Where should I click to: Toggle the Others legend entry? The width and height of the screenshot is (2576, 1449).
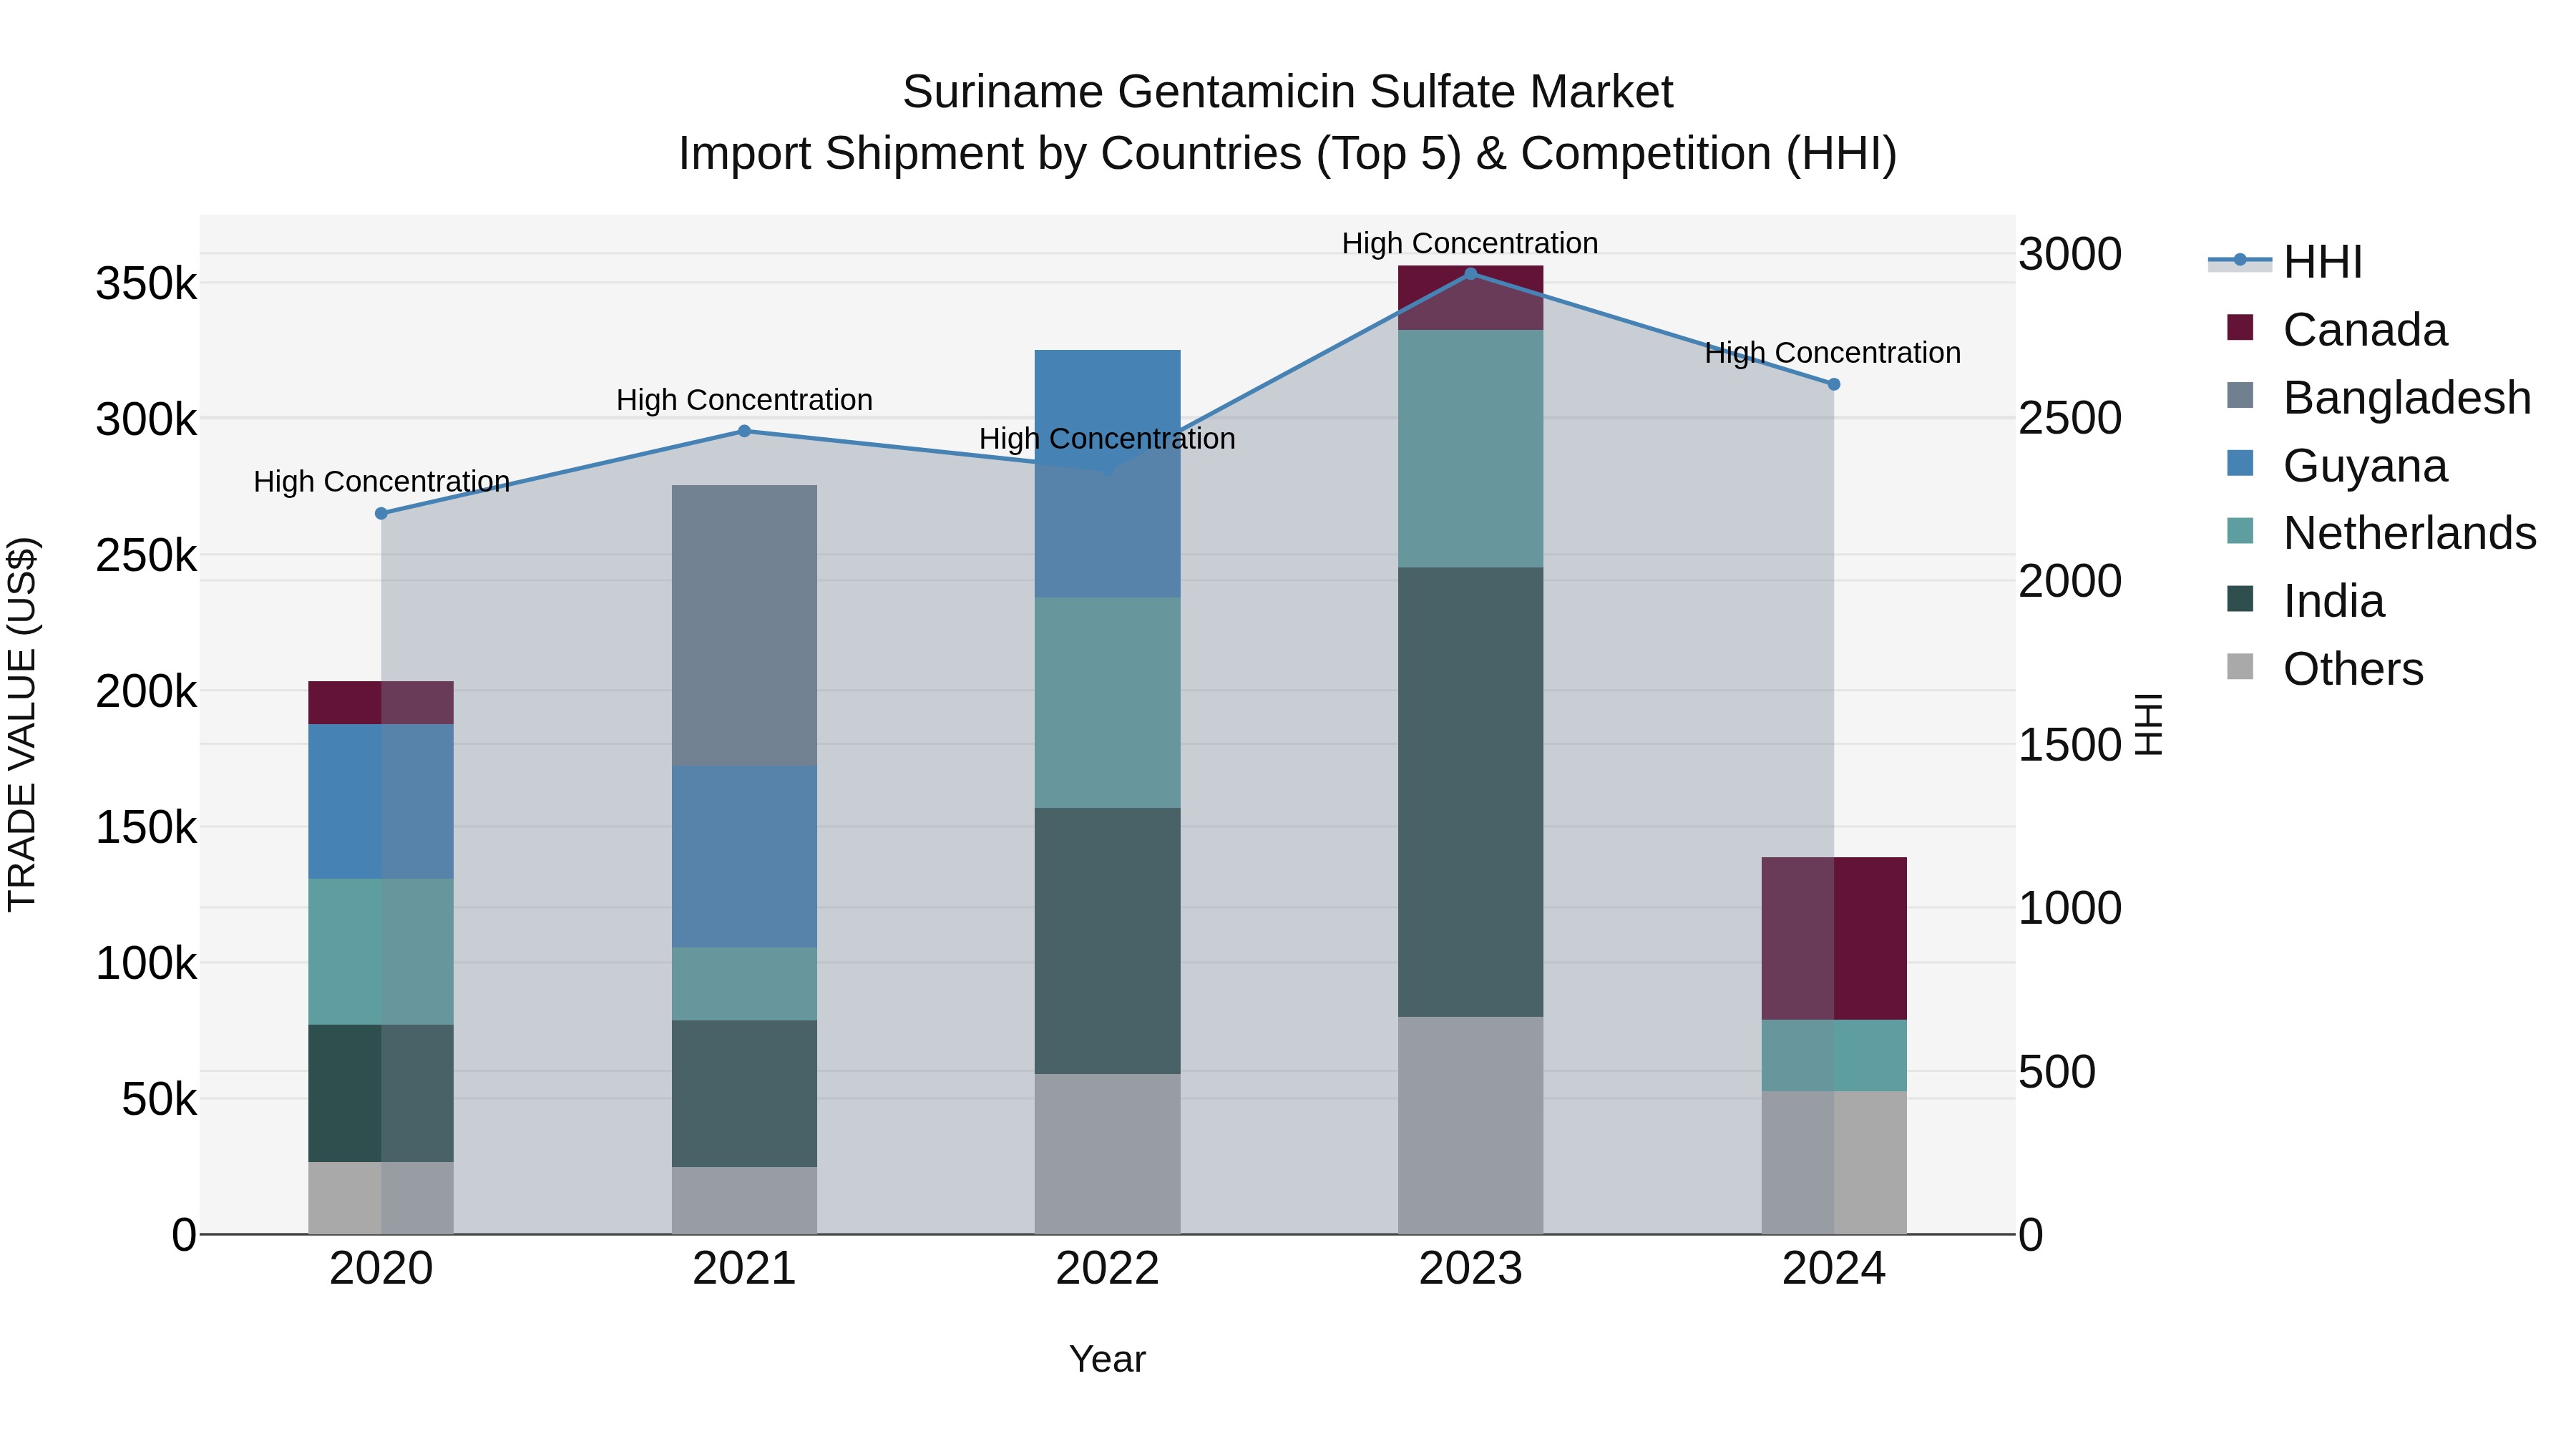[2325, 668]
